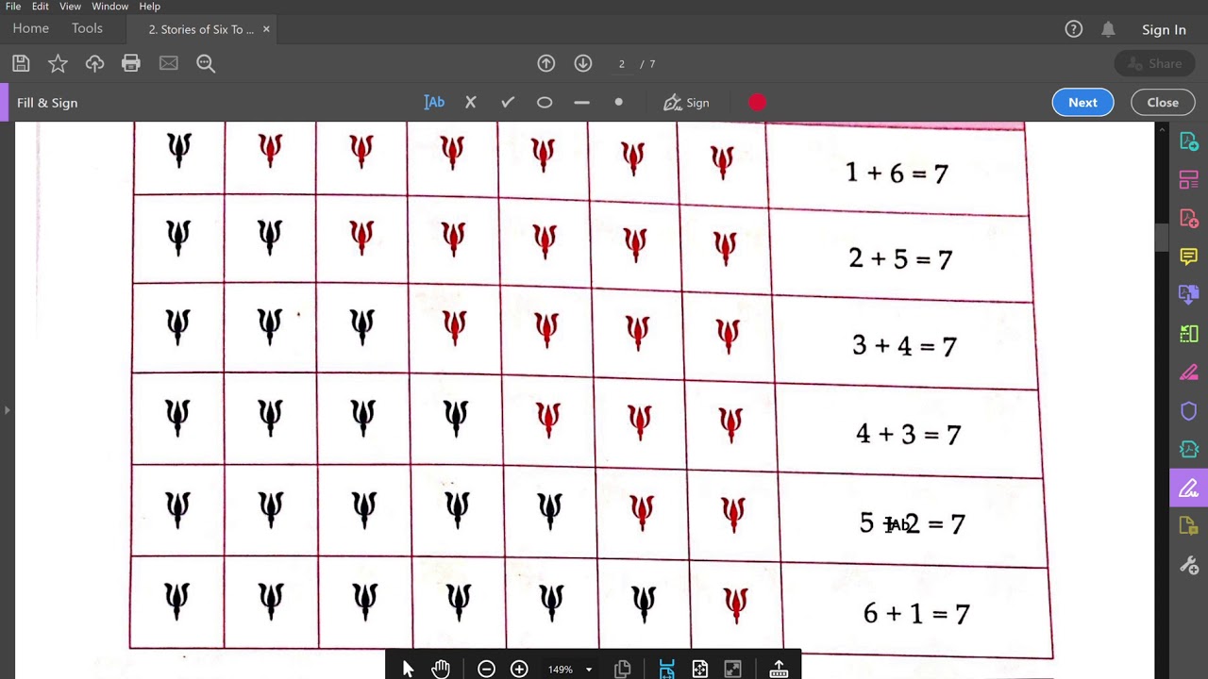1208x679 pixels.
Task: Click the scrollbar up arrow
Action: pyautogui.click(x=1162, y=130)
